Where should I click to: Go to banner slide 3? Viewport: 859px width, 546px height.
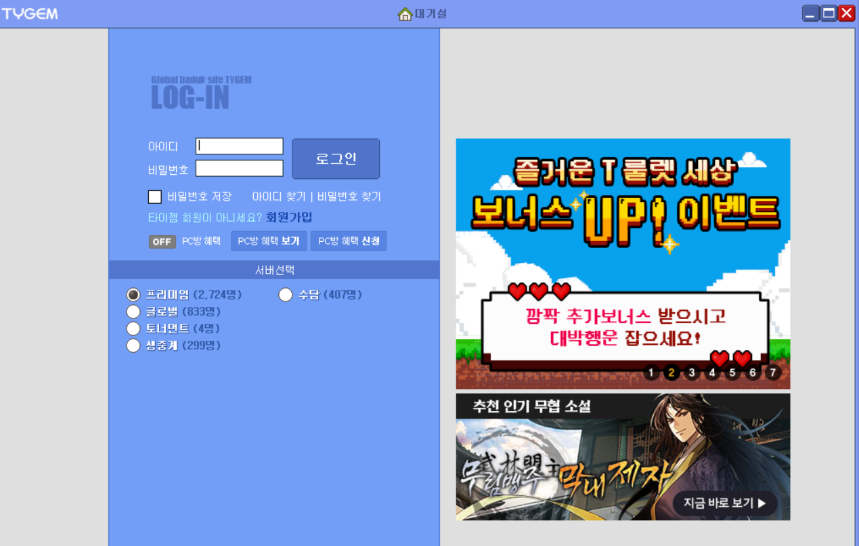click(x=692, y=373)
